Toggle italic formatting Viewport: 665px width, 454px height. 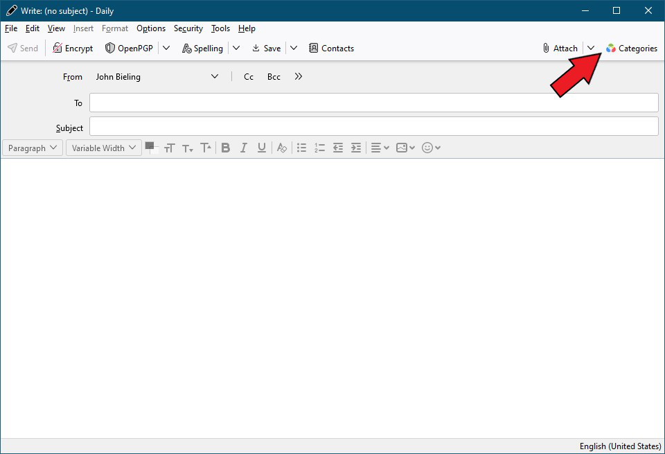[x=243, y=148]
